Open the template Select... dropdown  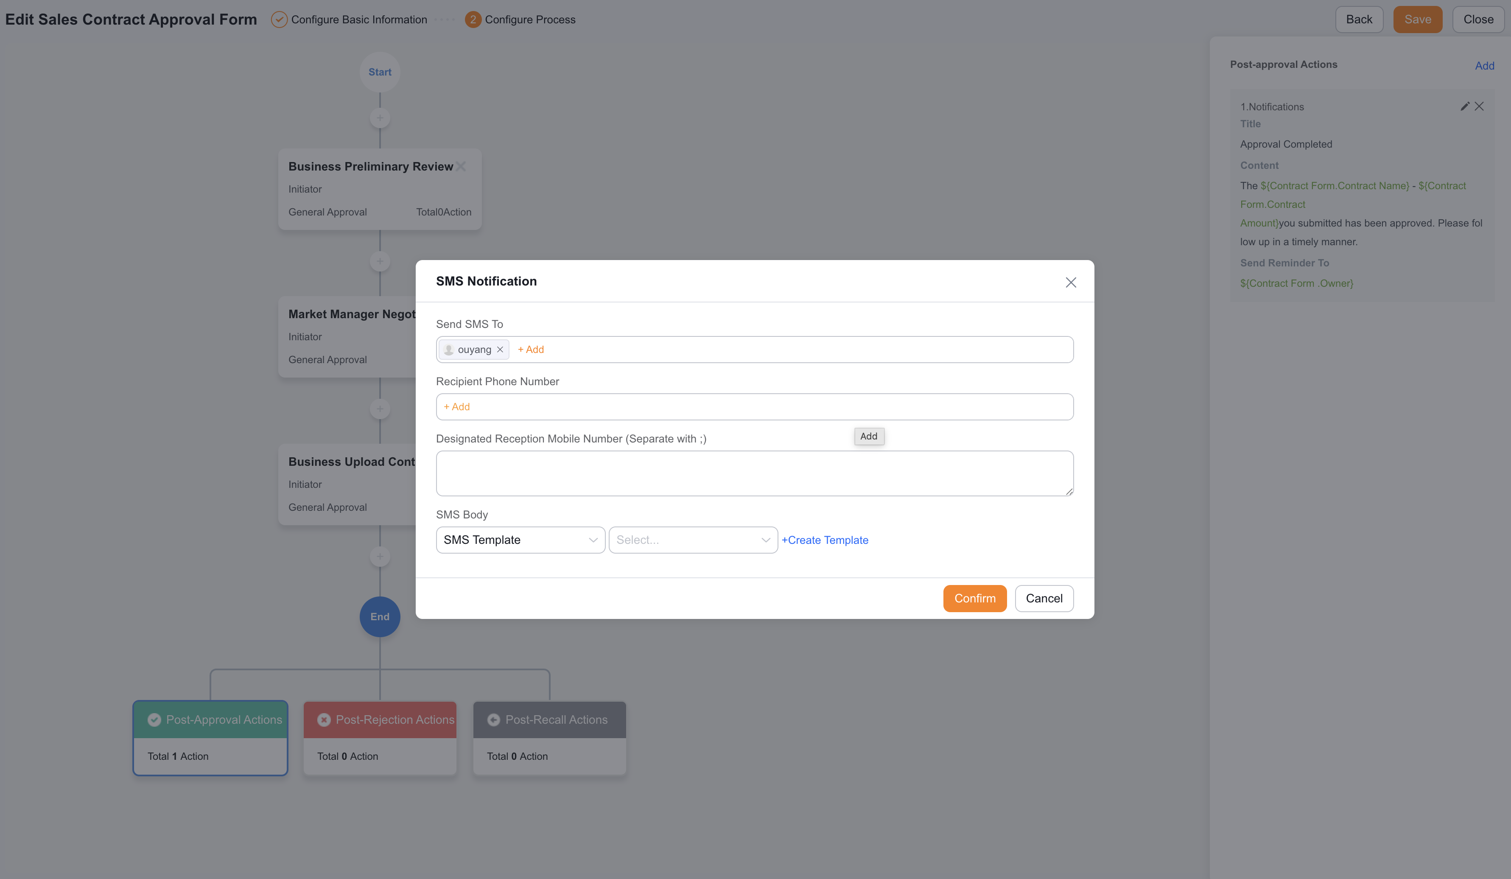tap(693, 540)
